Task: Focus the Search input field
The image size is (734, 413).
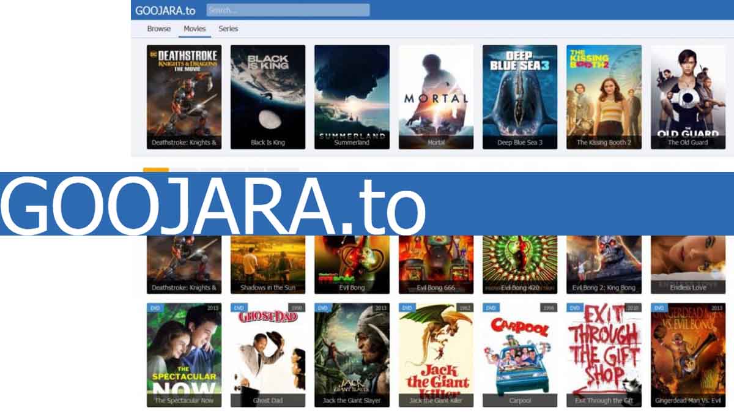Action: [x=288, y=10]
